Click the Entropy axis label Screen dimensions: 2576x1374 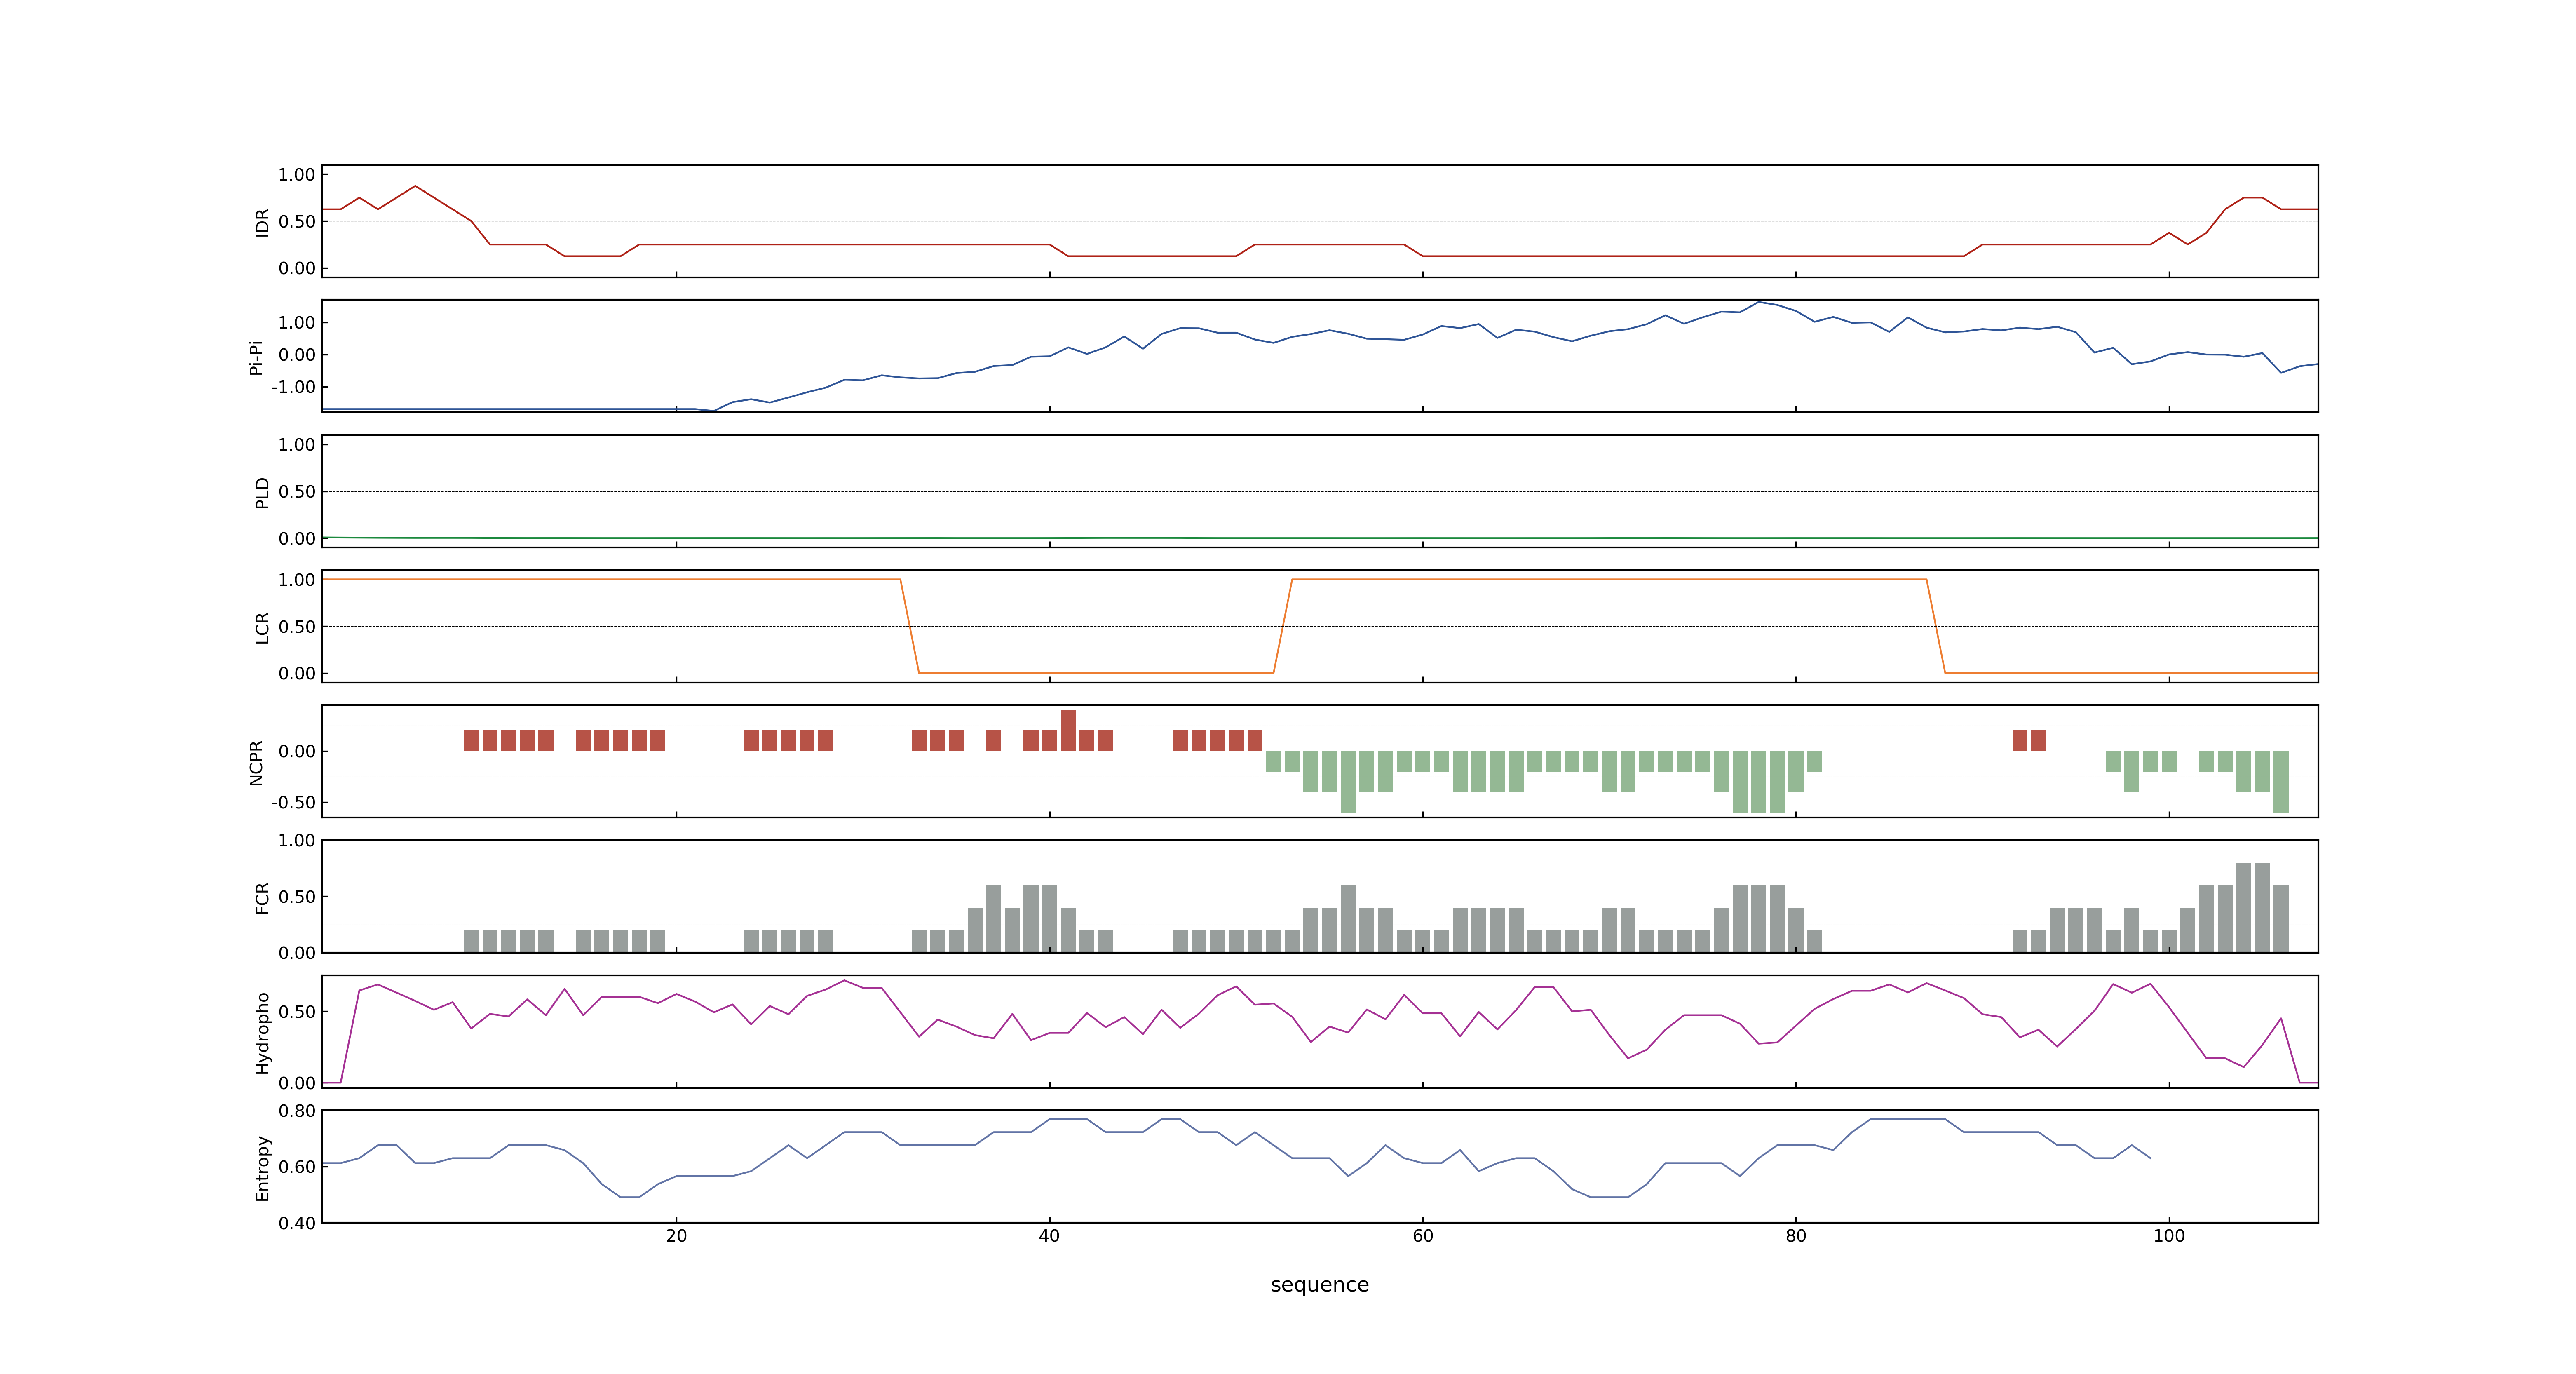coord(262,1168)
